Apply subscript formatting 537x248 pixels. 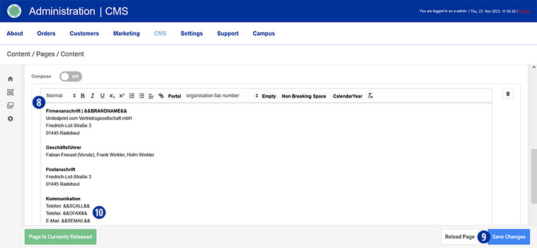[112, 96]
